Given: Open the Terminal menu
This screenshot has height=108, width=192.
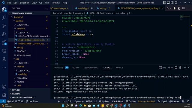Looking at the screenshot, I should (56, 3).
